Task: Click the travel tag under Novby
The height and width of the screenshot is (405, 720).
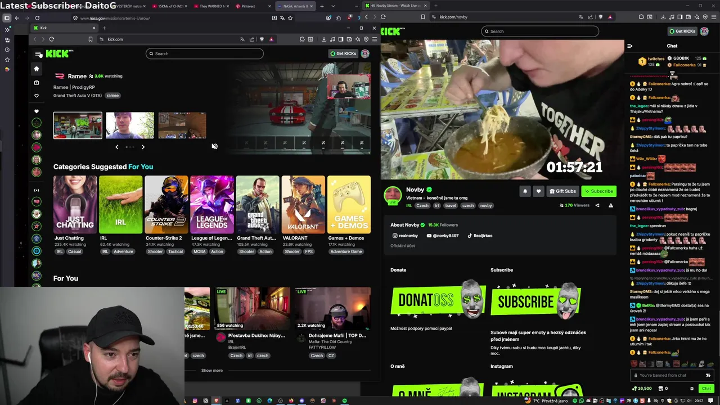Action: click(451, 206)
